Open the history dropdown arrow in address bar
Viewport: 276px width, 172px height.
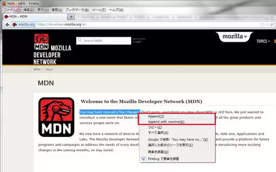pyautogui.click(x=267, y=25)
